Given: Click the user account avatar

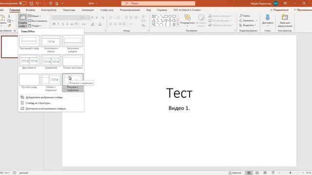Looking at the screenshot, I should 276,3.
